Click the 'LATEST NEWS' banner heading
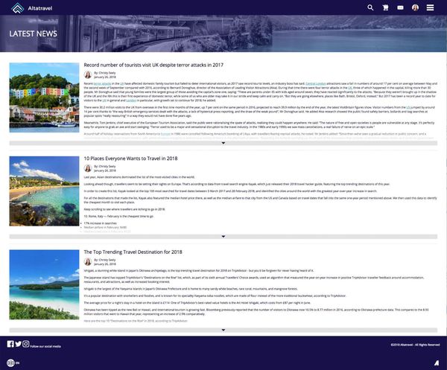This screenshot has height=370, width=447. pyautogui.click(x=33, y=34)
